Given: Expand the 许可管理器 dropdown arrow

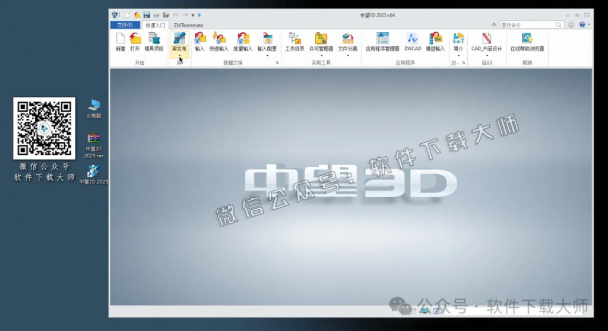Looking at the screenshot, I should click(x=321, y=56).
